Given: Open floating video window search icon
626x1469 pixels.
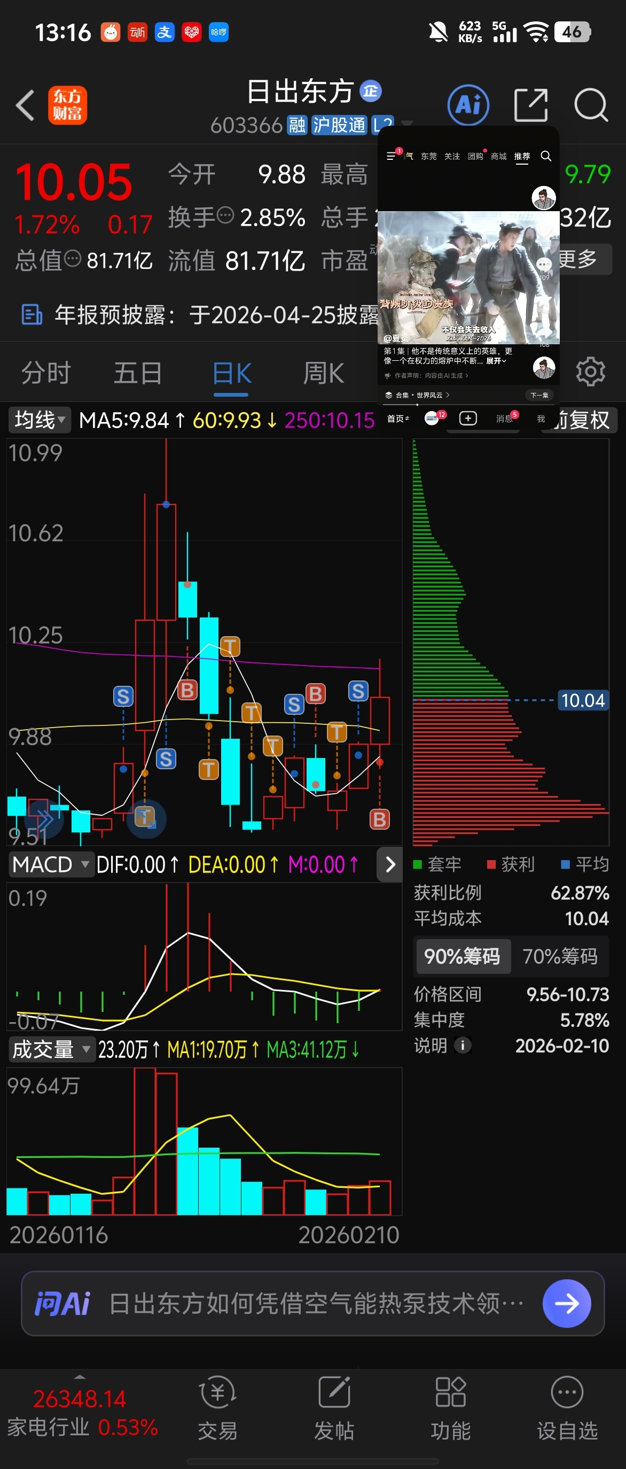Looking at the screenshot, I should point(546,156).
